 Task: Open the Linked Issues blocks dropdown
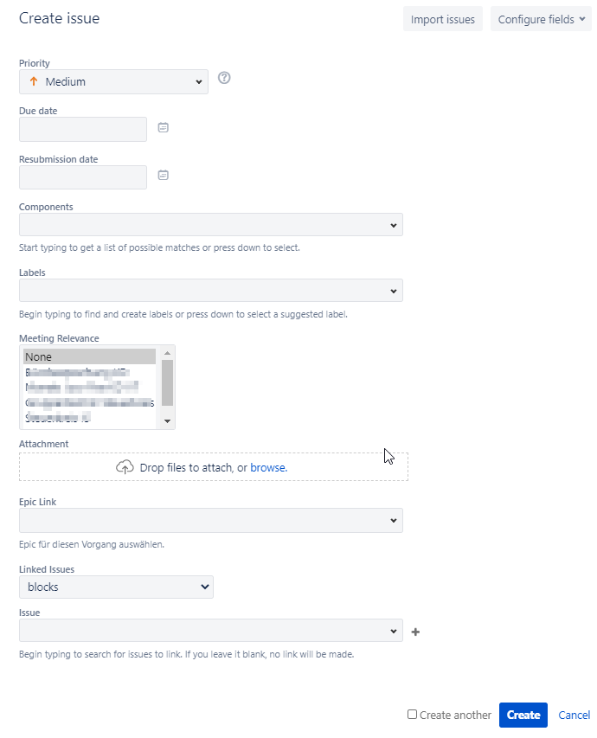click(x=116, y=587)
